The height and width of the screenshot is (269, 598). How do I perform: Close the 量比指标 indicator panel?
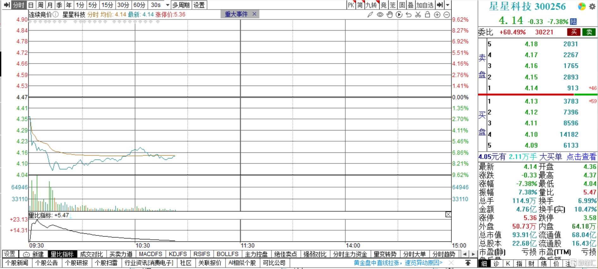tap(448, 215)
